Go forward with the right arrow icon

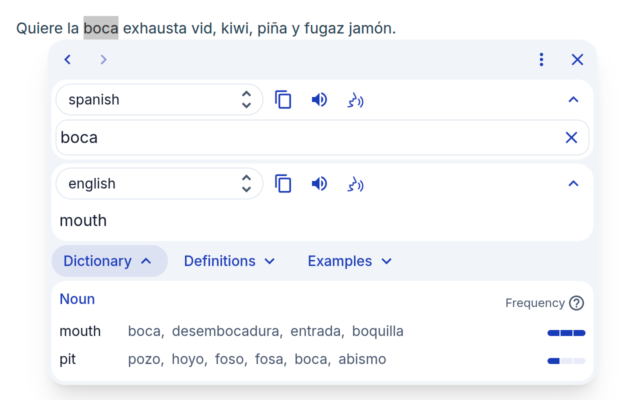pos(103,59)
